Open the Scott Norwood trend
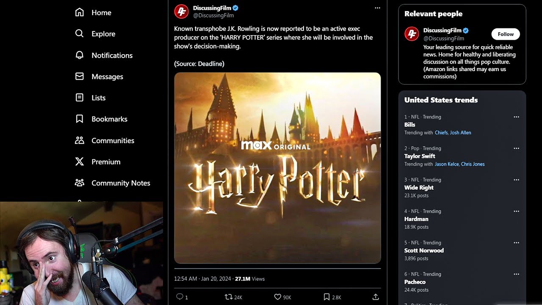Image resolution: width=542 pixels, height=305 pixels. pos(424,250)
